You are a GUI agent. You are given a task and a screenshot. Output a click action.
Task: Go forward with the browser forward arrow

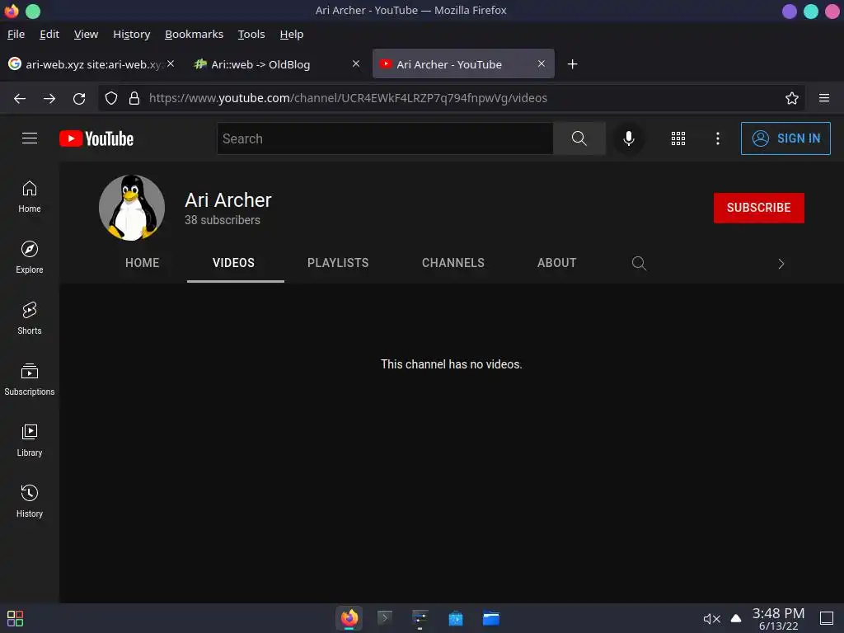click(x=49, y=98)
